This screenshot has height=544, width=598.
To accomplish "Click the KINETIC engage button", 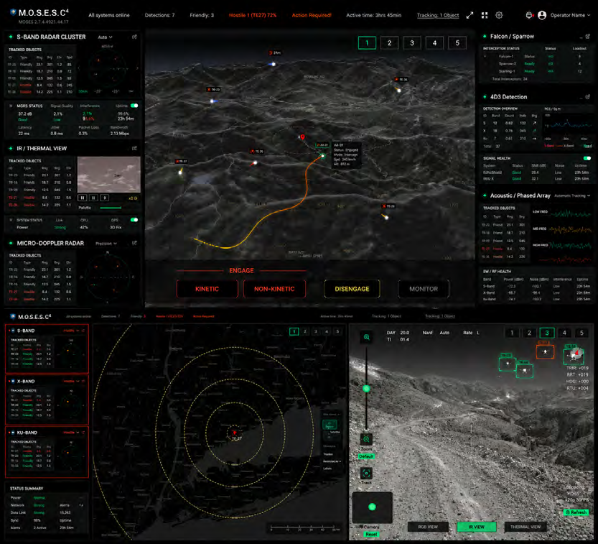I will 207,289.
